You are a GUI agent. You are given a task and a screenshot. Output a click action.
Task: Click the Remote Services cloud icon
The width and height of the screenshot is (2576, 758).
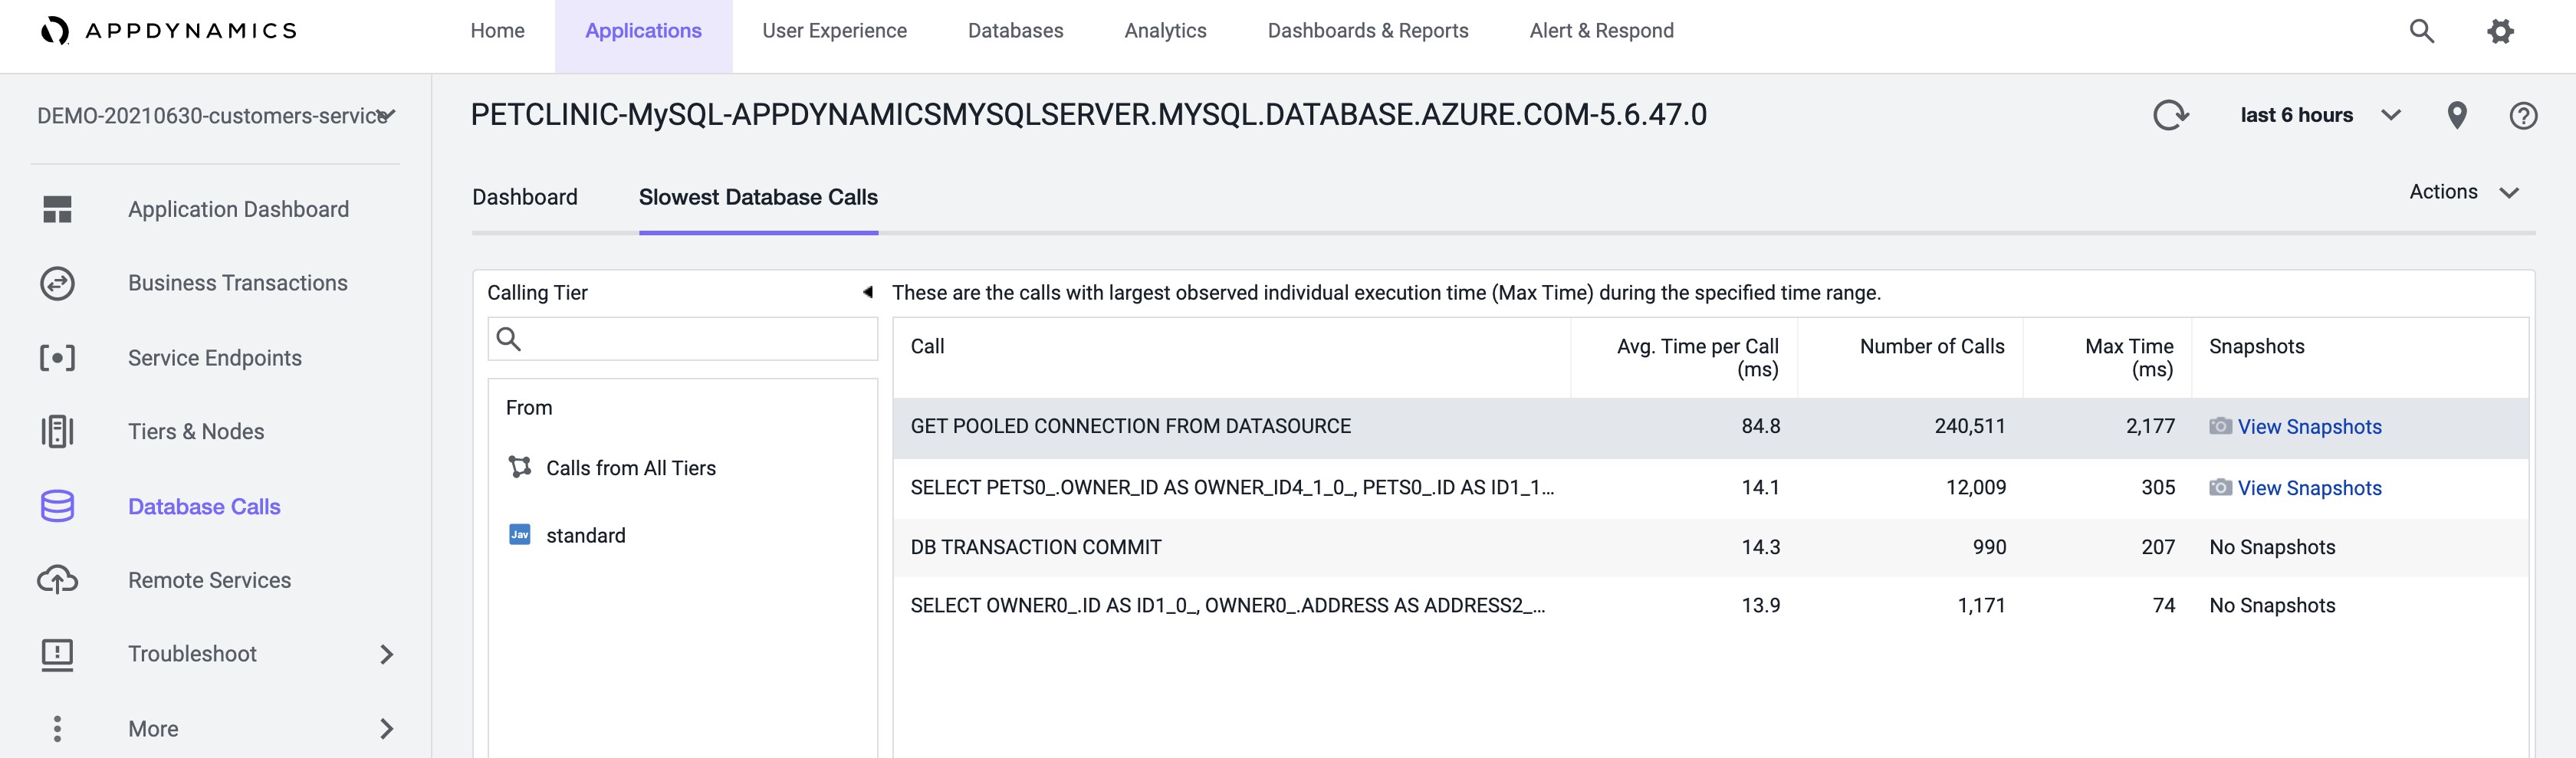pos(57,580)
